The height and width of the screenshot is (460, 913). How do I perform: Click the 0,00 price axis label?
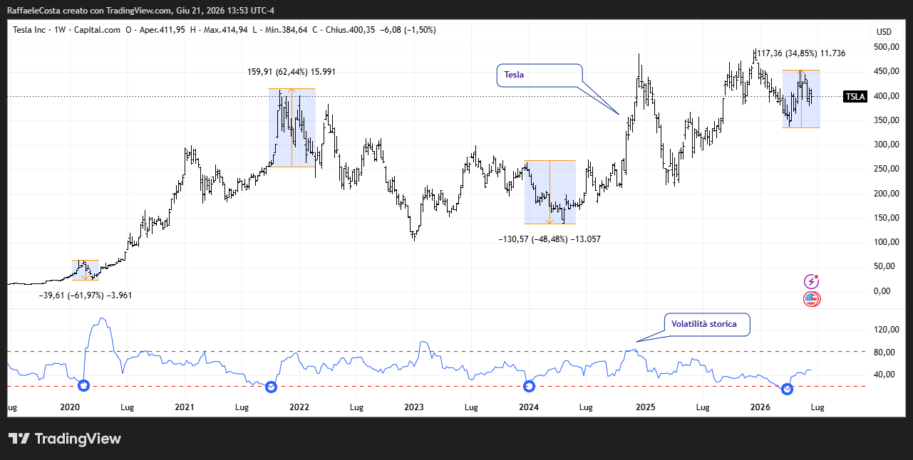(x=882, y=291)
